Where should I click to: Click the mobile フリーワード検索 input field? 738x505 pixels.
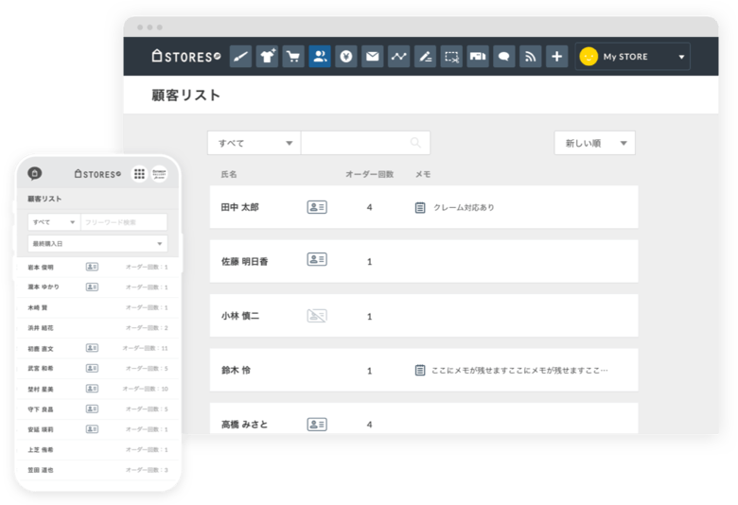[x=124, y=222]
